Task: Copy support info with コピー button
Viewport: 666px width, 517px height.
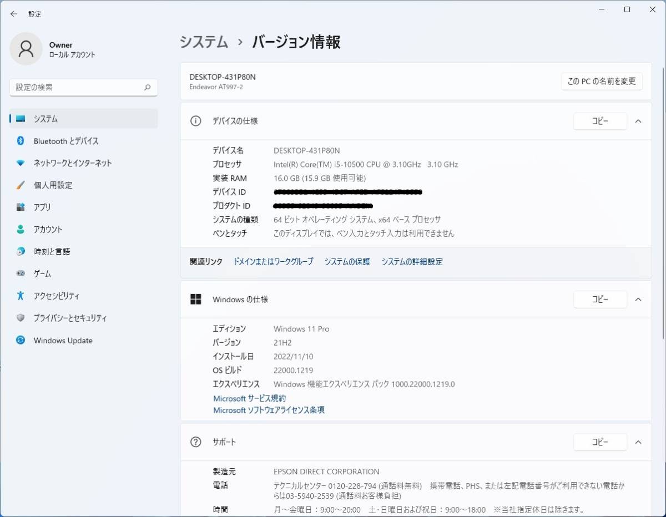Action: (x=600, y=442)
